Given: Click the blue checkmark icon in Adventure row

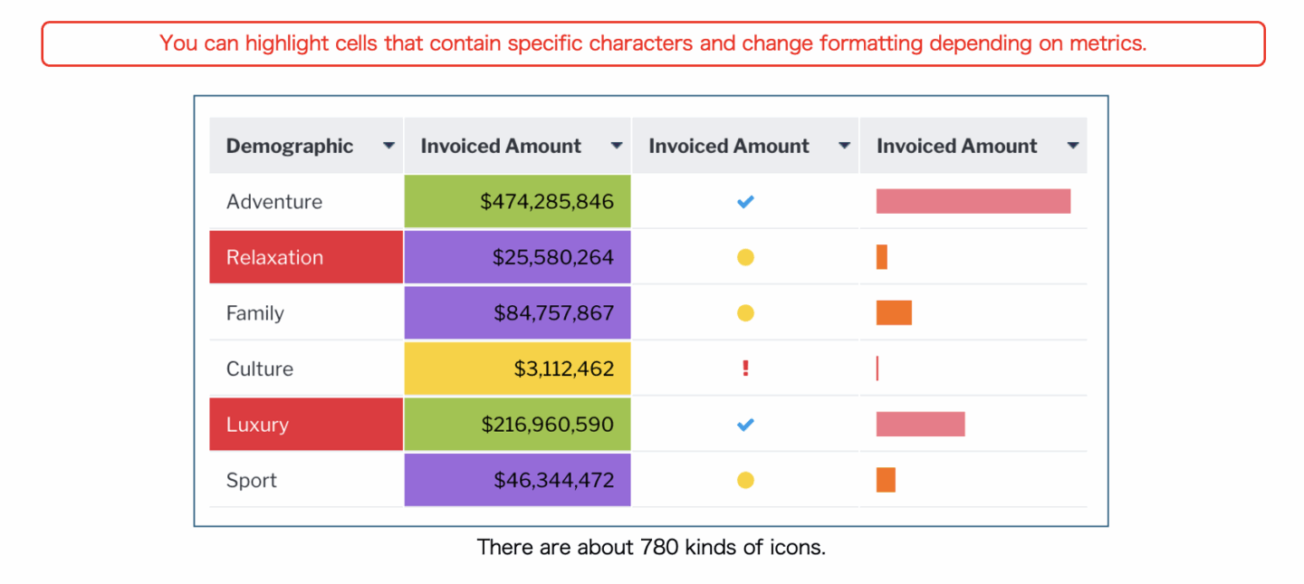Looking at the screenshot, I should [745, 201].
